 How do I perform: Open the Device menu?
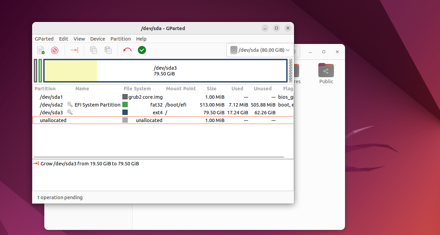pos(98,39)
